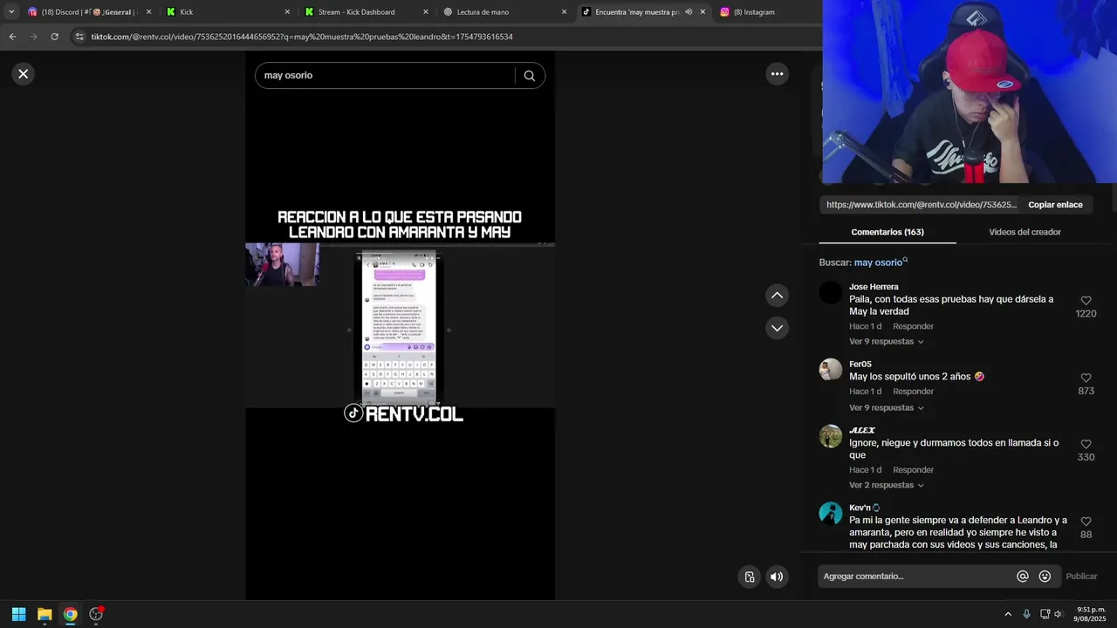Open the three-dots more options menu
Image resolution: width=1117 pixels, height=628 pixels.
tap(777, 74)
